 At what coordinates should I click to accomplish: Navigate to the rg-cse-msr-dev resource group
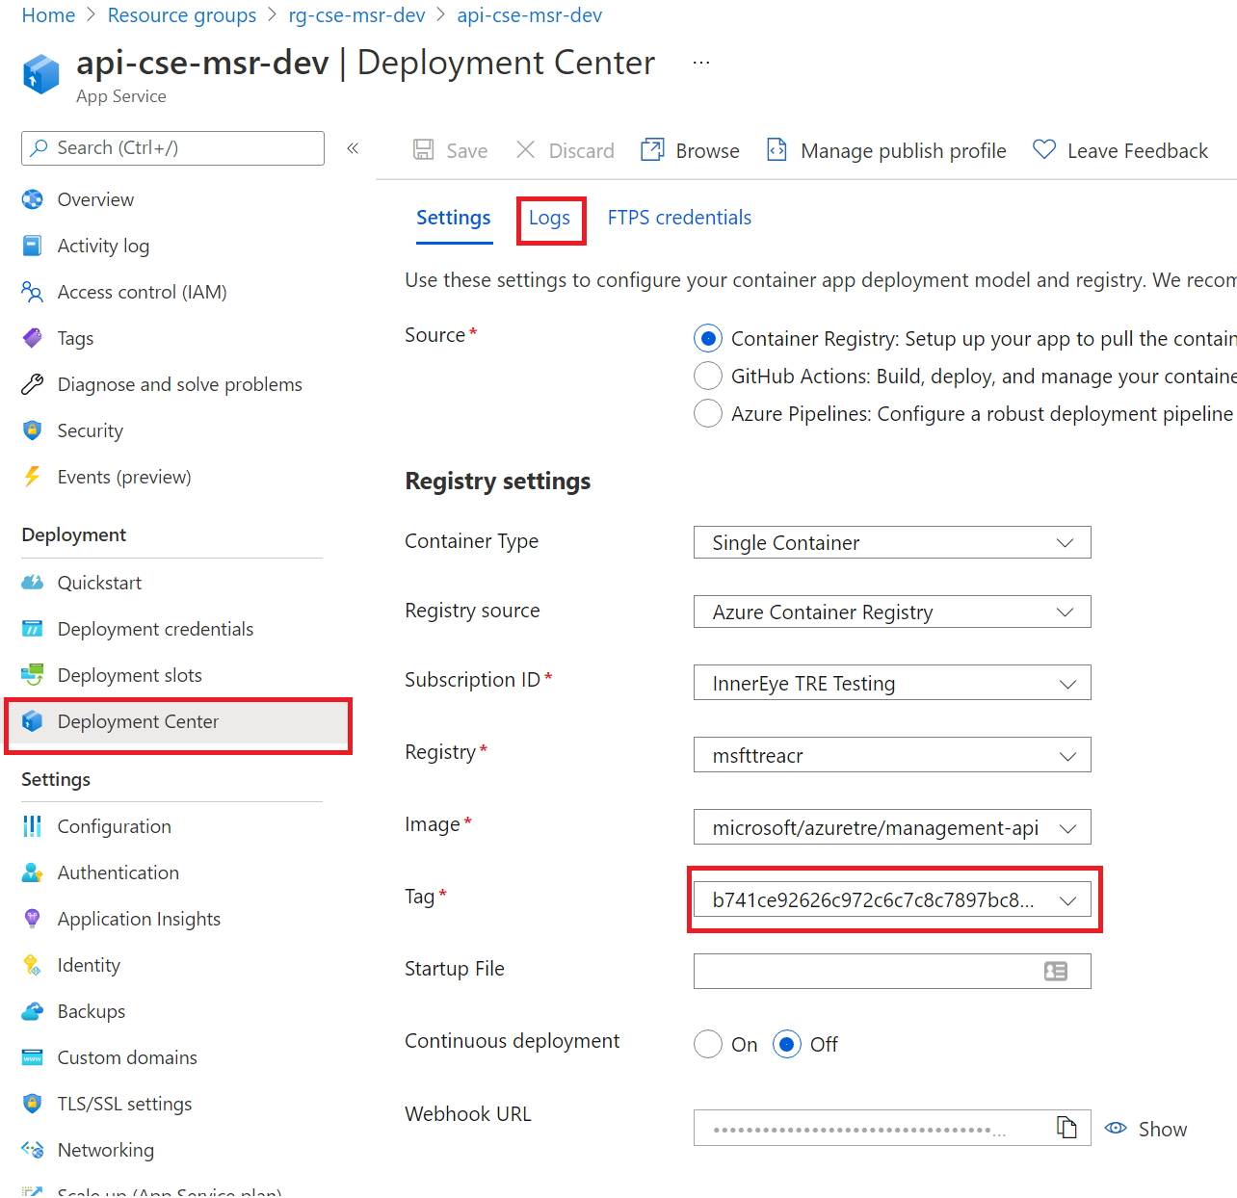356,15
